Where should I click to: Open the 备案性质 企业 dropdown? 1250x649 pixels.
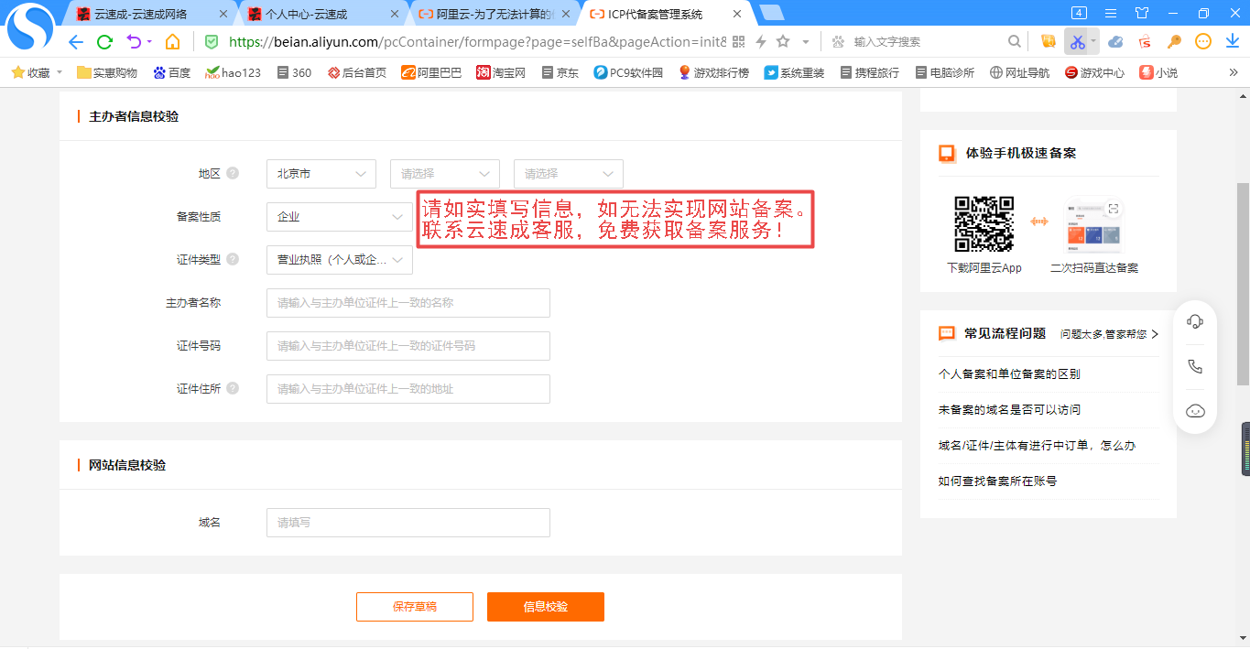pos(339,217)
